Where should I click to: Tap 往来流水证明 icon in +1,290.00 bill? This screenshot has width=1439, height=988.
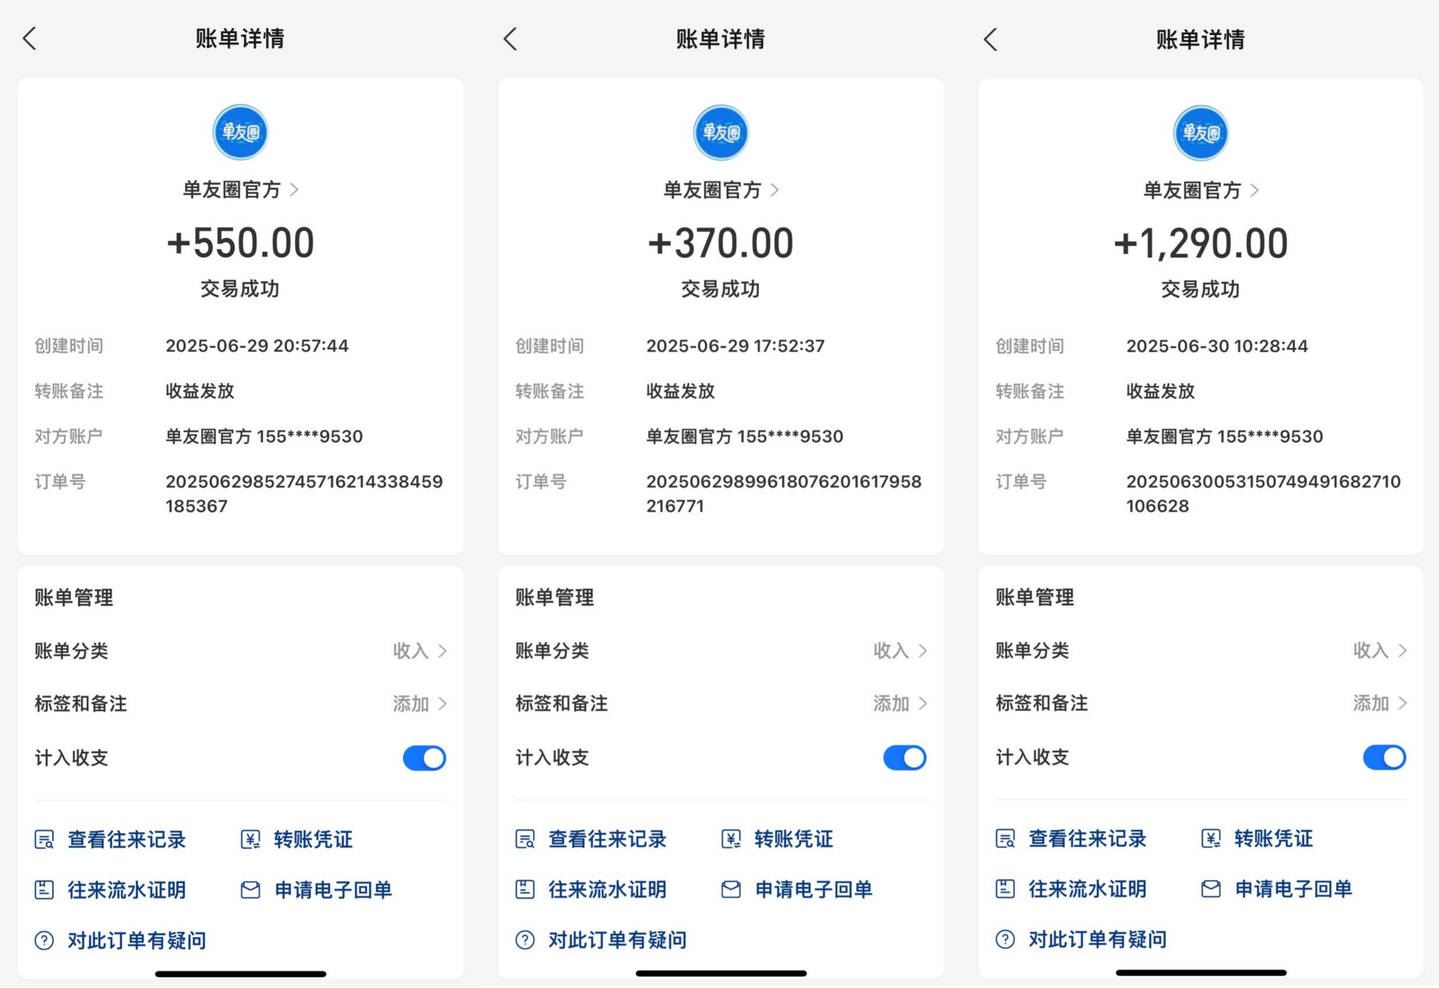(x=1005, y=889)
